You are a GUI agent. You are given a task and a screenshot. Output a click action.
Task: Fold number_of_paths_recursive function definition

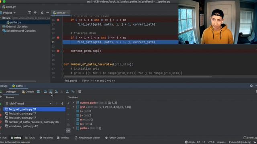click(x=63, y=64)
